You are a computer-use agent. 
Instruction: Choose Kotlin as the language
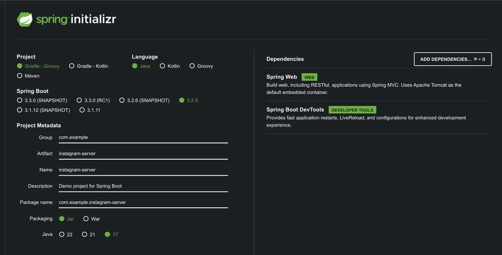click(x=170, y=66)
